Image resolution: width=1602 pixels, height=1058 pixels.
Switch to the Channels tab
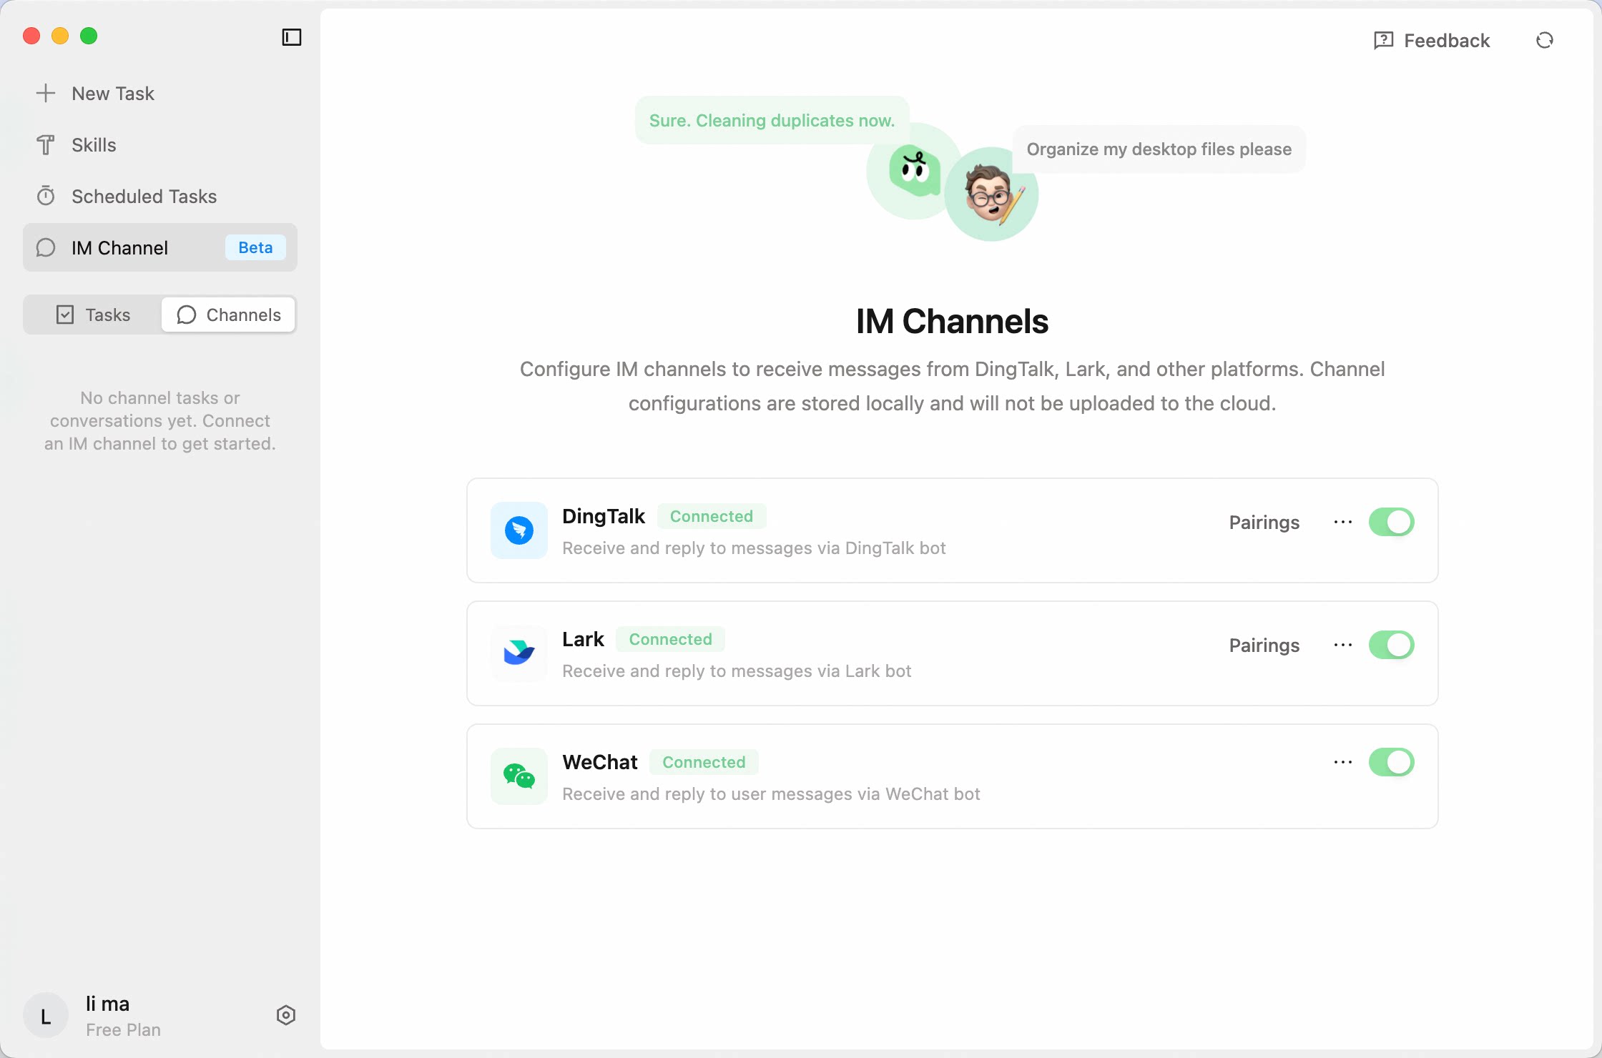[227, 315]
